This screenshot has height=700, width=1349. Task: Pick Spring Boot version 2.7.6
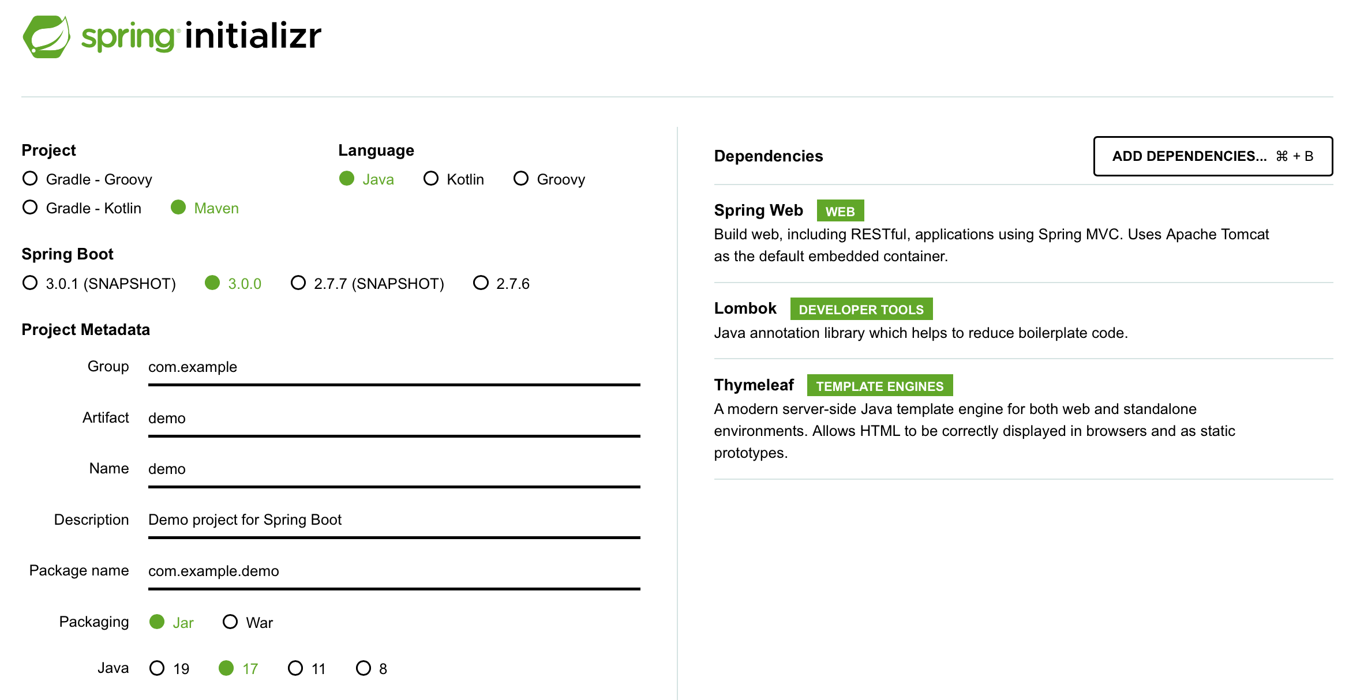tap(481, 283)
